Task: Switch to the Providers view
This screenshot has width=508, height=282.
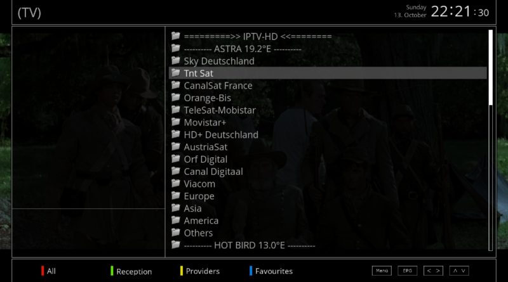Action: [203, 271]
